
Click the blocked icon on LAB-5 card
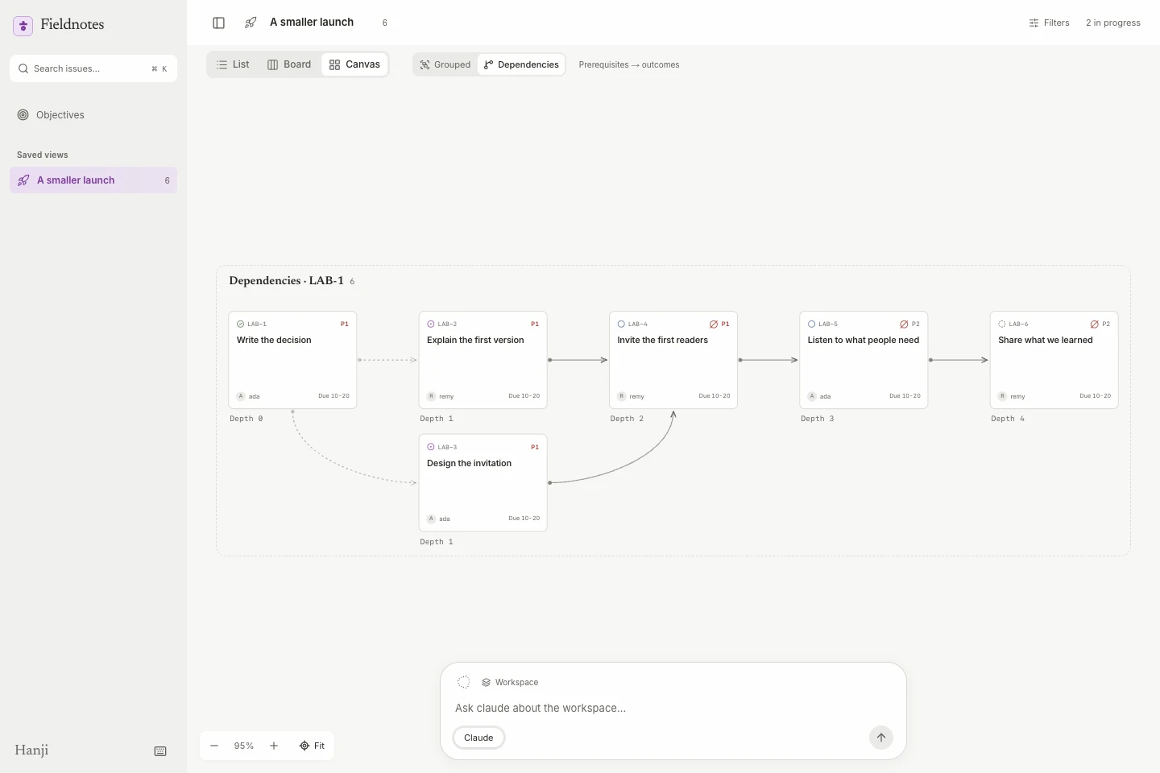click(x=904, y=324)
